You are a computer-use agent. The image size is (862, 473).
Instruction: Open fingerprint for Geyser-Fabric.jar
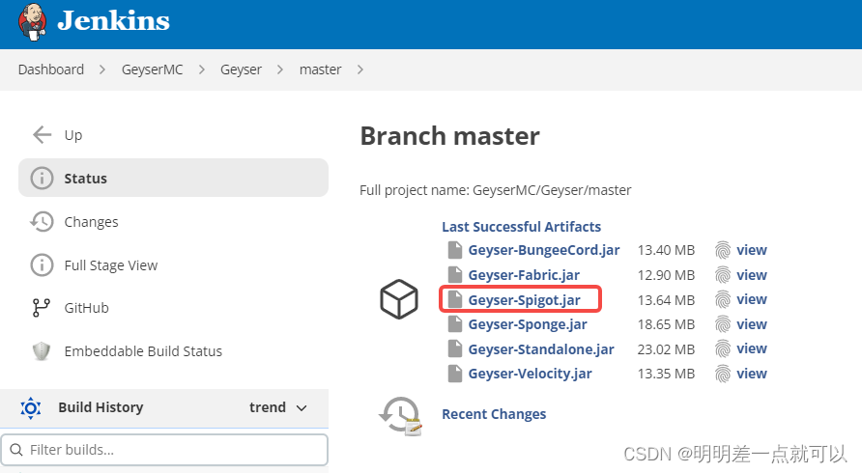[x=723, y=275]
